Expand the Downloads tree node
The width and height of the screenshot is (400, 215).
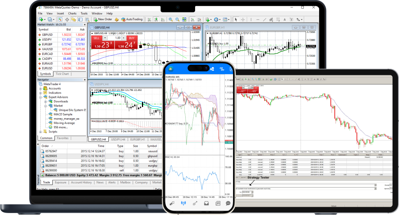pos(45,101)
